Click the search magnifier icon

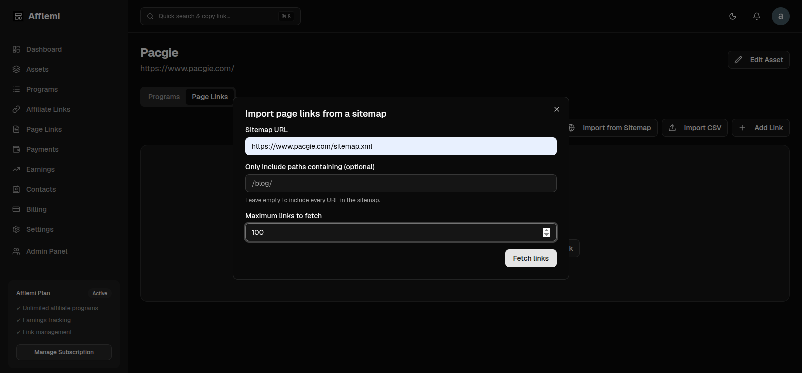tap(150, 16)
